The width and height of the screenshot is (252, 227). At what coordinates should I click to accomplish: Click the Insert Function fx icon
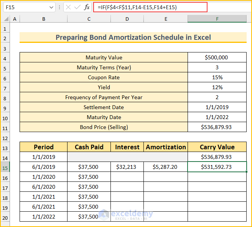(x=87, y=7)
